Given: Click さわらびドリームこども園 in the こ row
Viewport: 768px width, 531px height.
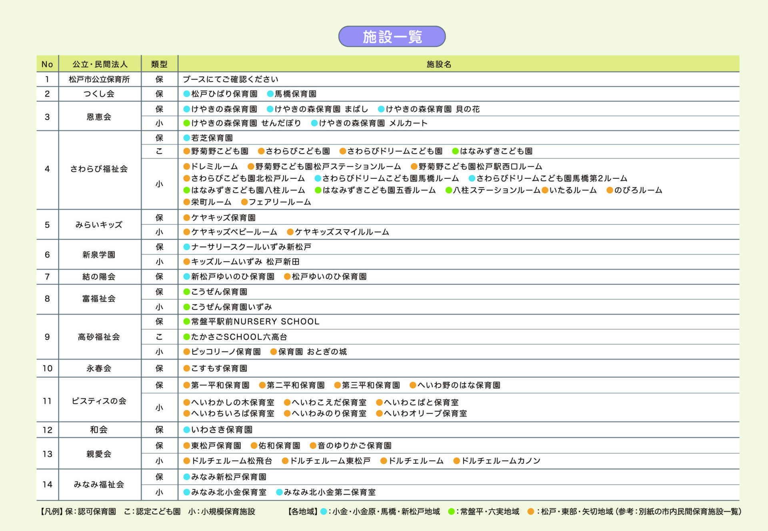Looking at the screenshot, I should [395, 151].
